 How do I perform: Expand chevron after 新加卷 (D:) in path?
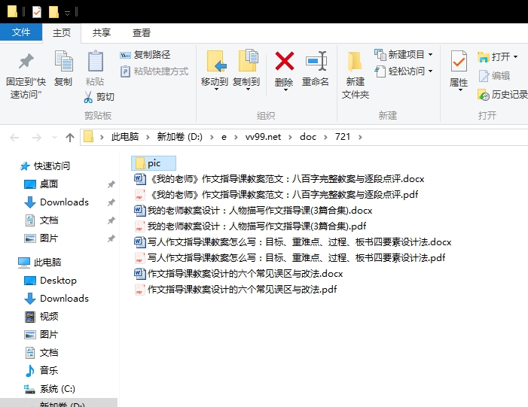(x=212, y=137)
